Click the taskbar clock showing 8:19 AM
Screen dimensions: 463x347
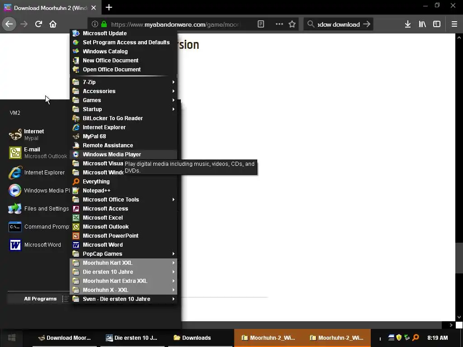tap(438, 338)
